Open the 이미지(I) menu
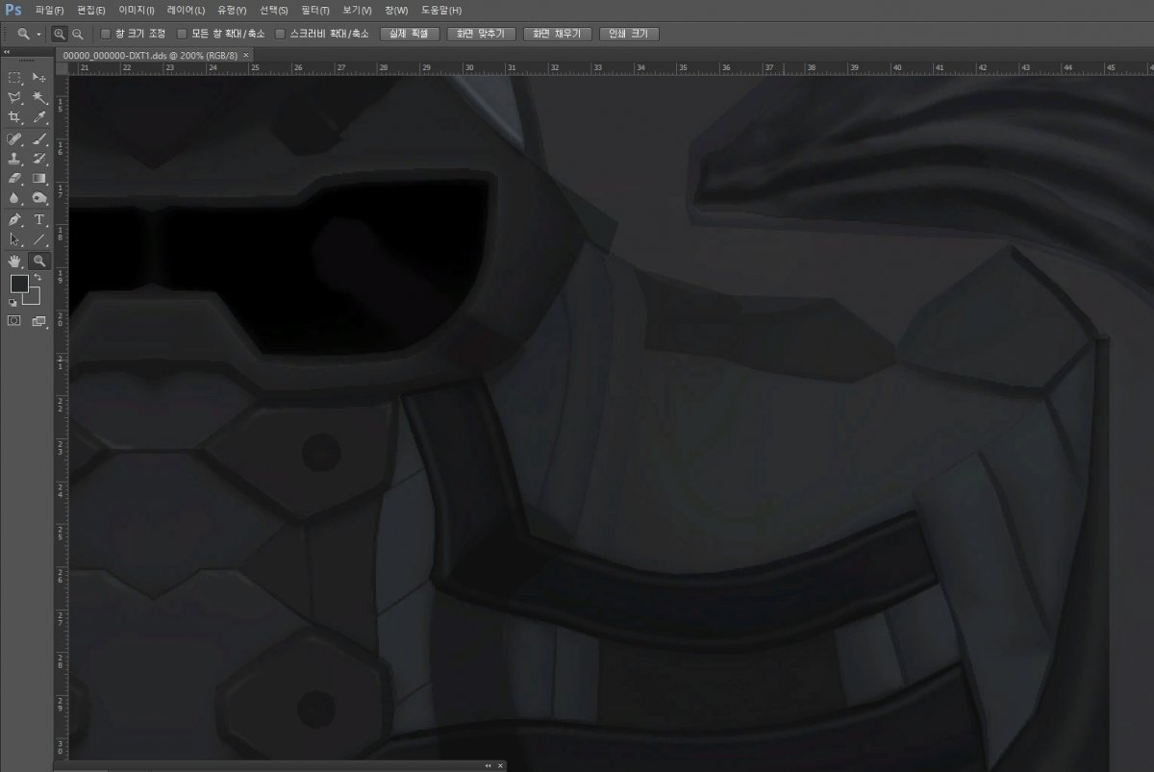Image resolution: width=1154 pixels, height=772 pixels. pos(136,10)
